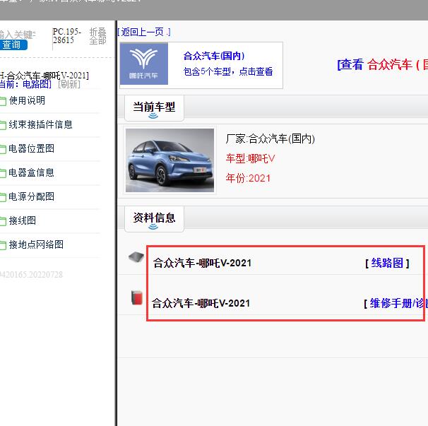The image size is (428, 426).
Task: Open 接线图 tree item
Action: pyautogui.click(x=23, y=220)
